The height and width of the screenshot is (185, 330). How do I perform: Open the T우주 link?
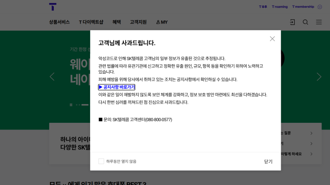pyautogui.click(x=263, y=7)
